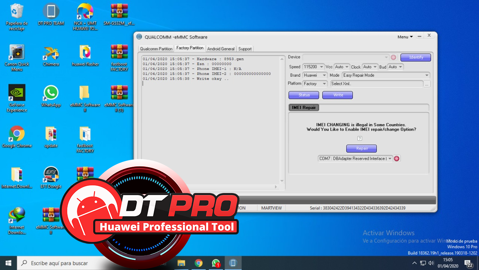Select the Internet.Downl... folder on the desktop
479x270 pixels.
[x=17, y=178]
